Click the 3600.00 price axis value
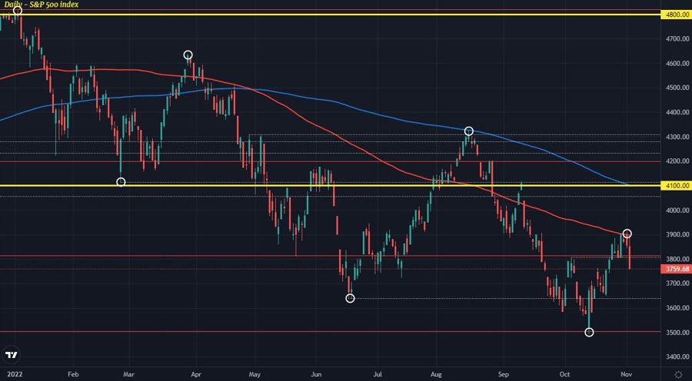692x381 pixels. tap(677, 308)
